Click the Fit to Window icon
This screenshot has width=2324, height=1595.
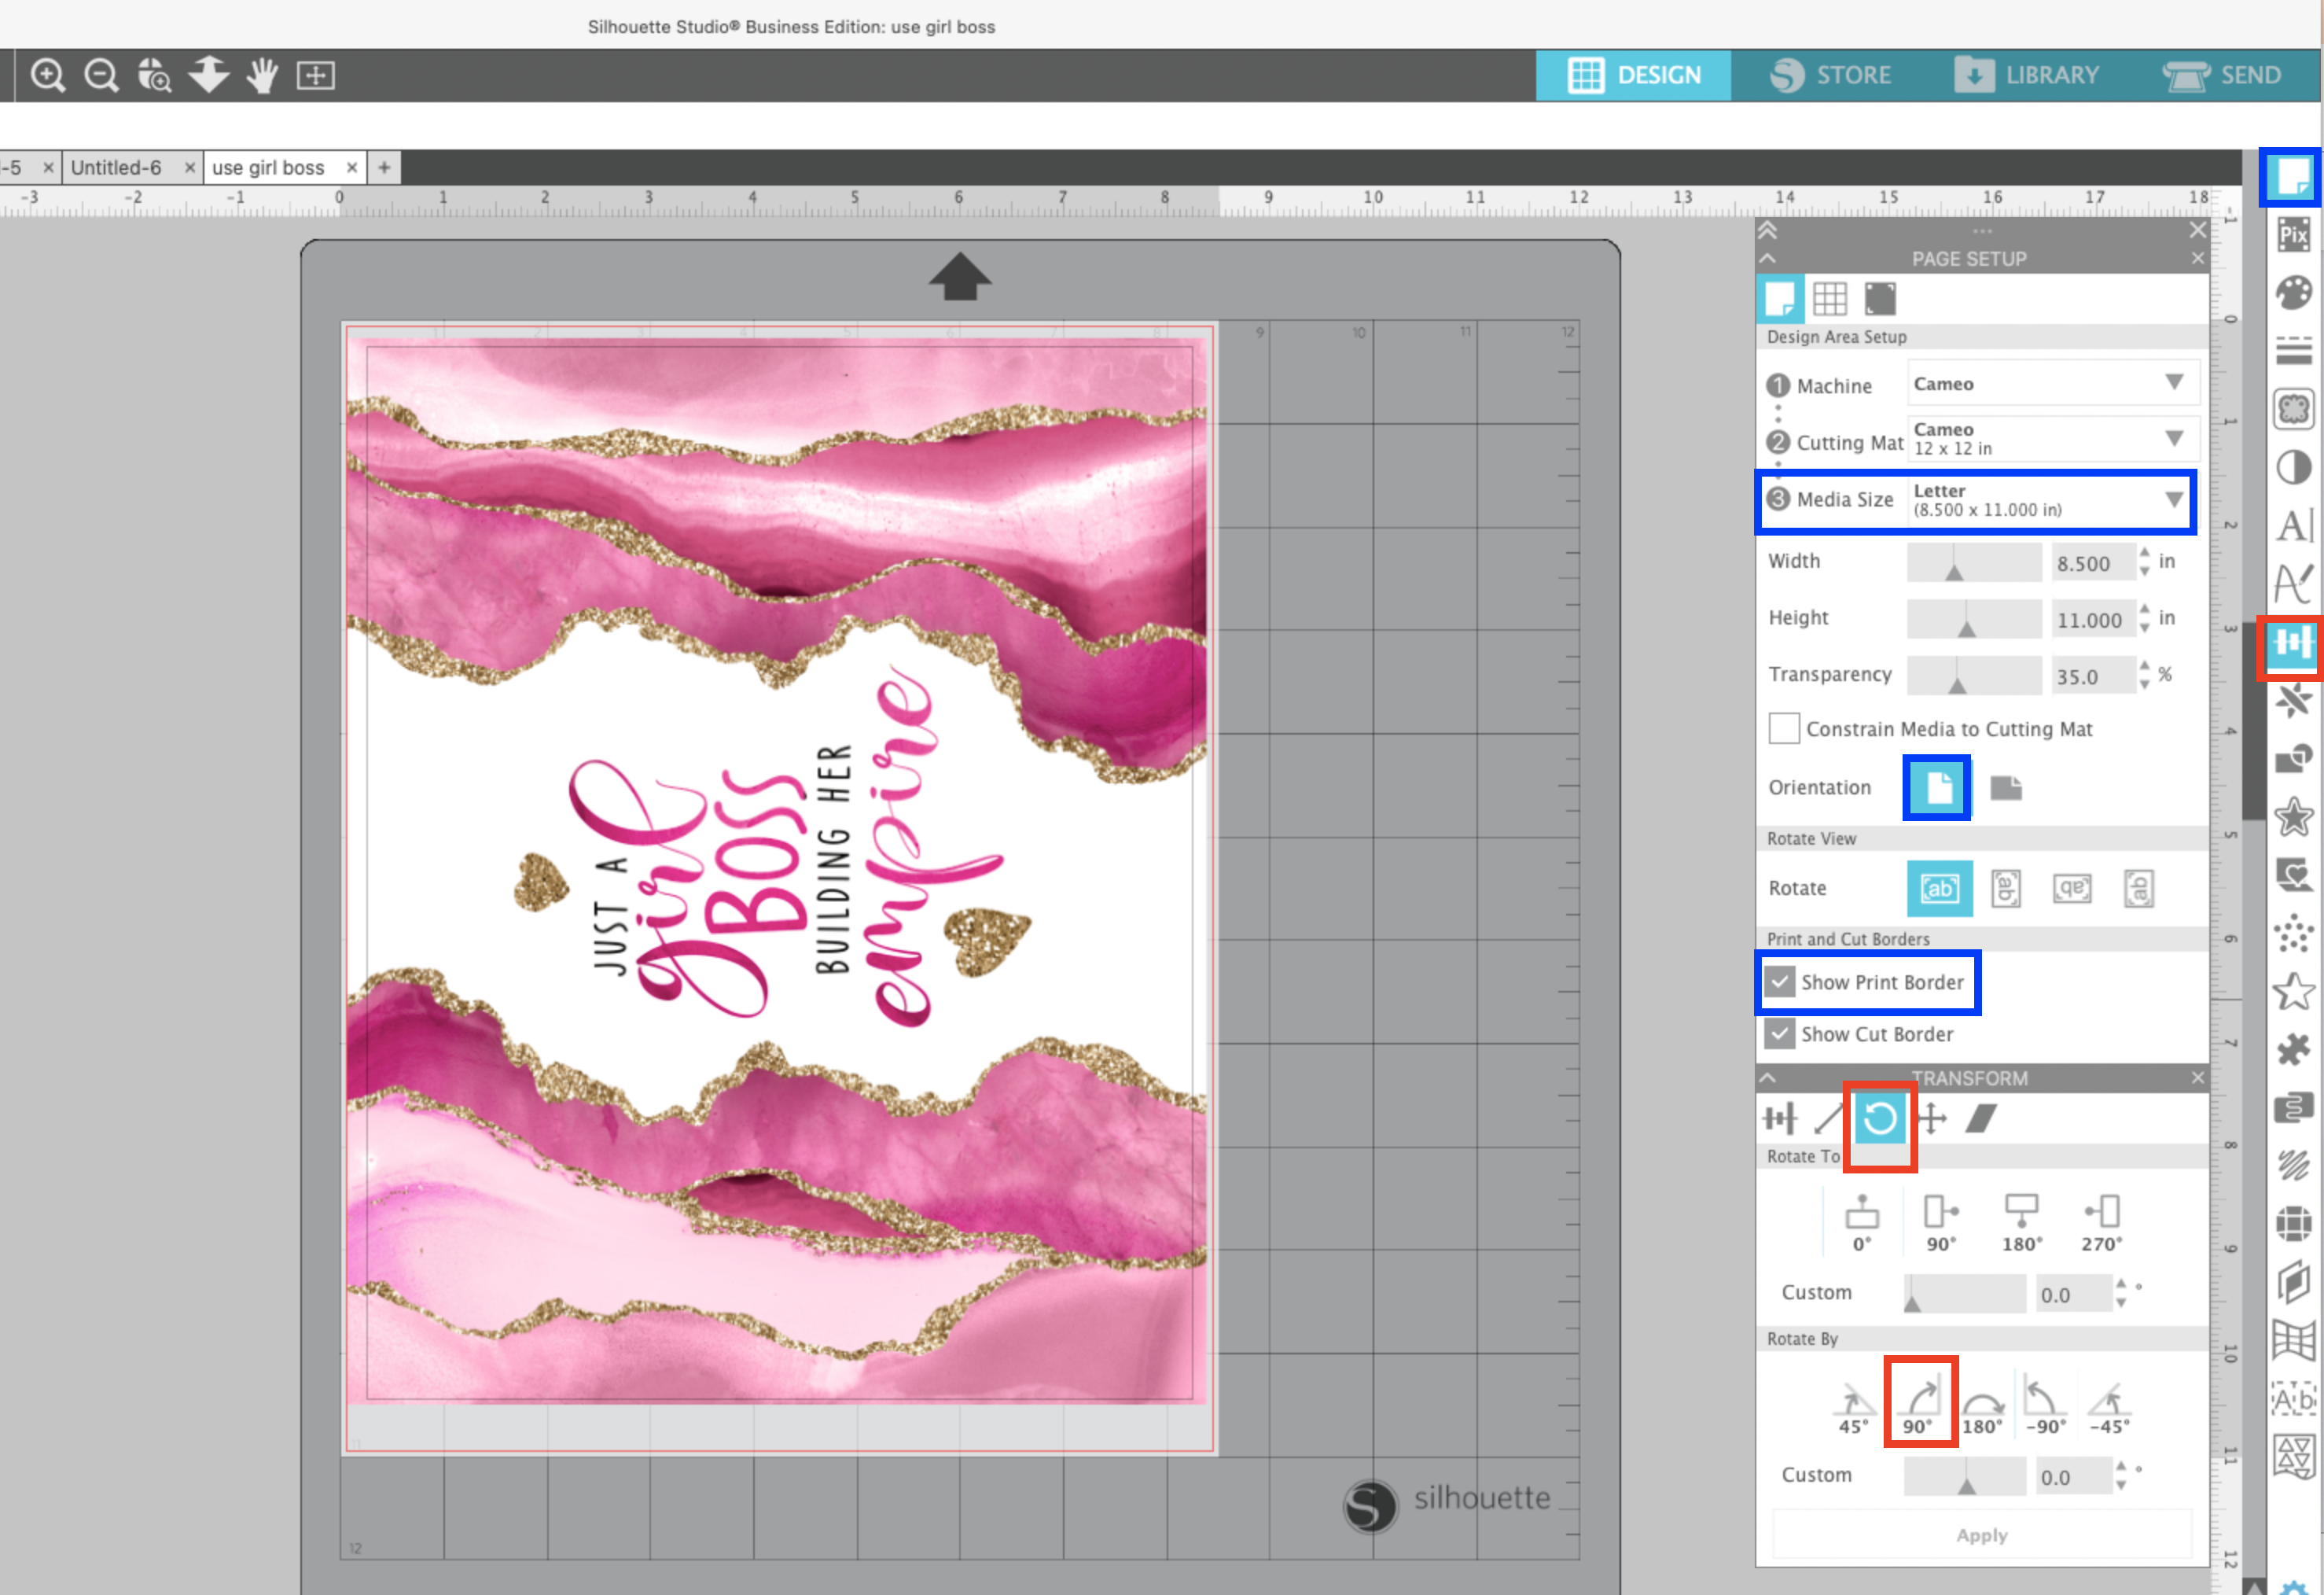coord(316,75)
